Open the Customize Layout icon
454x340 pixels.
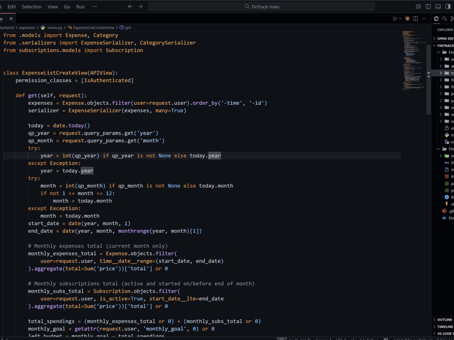[x=418, y=6]
